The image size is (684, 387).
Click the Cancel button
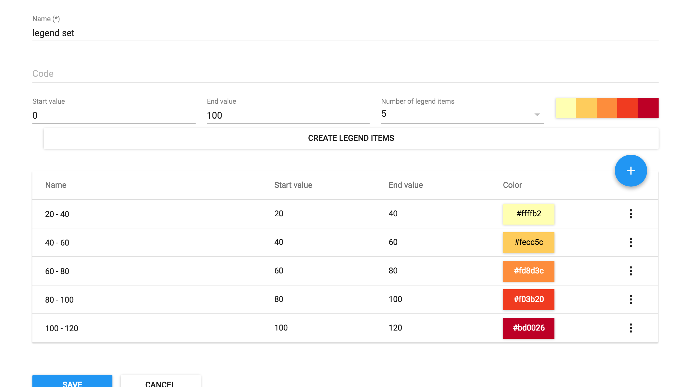coord(160,382)
